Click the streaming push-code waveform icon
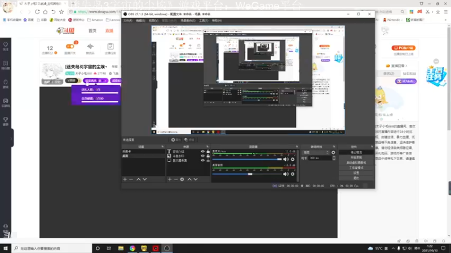 pos(90,48)
